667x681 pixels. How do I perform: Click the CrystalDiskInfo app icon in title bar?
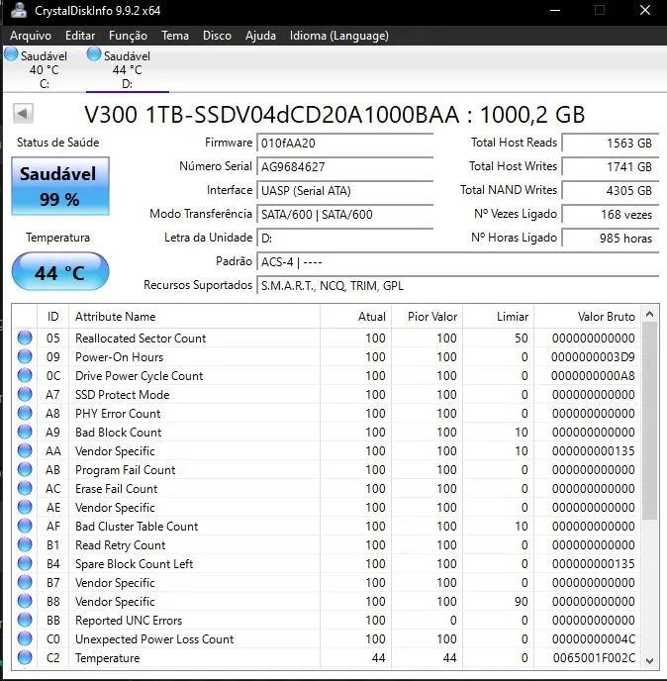click(18, 10)
